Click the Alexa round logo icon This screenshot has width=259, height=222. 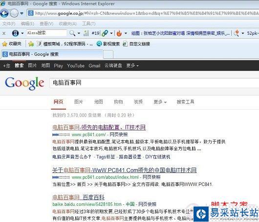pos(15,33)
